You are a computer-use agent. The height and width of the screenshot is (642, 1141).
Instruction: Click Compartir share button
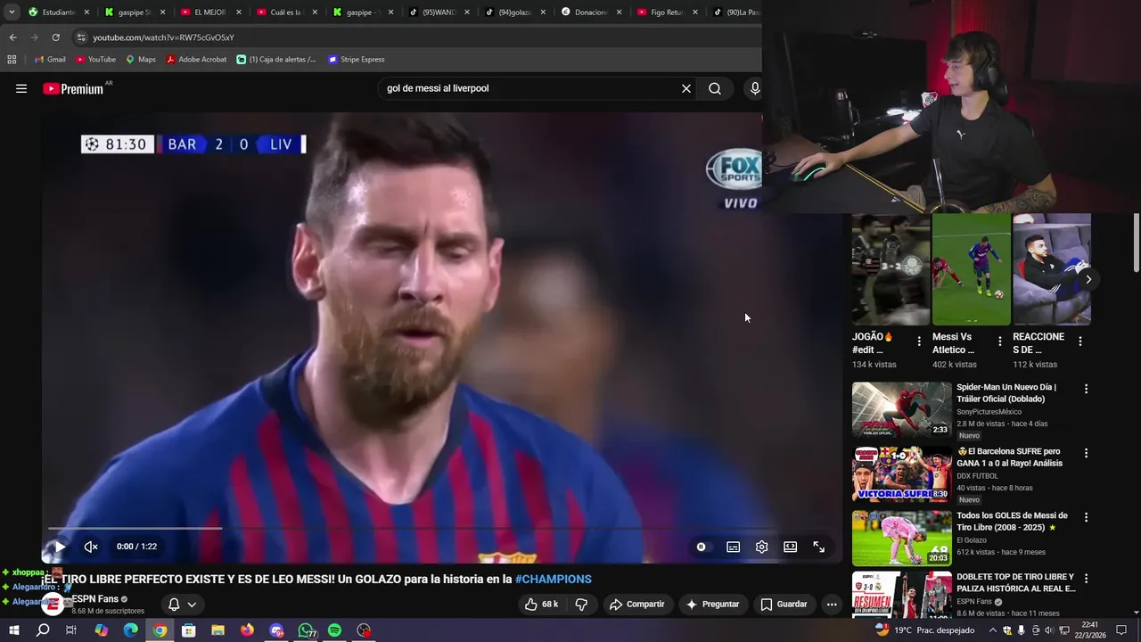636,604
